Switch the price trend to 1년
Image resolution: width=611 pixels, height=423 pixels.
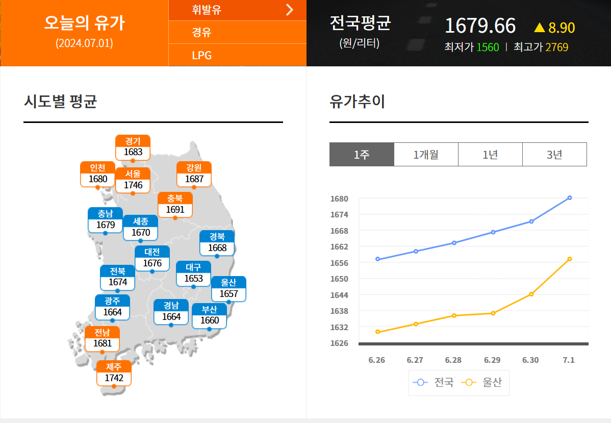click(490, 155)
